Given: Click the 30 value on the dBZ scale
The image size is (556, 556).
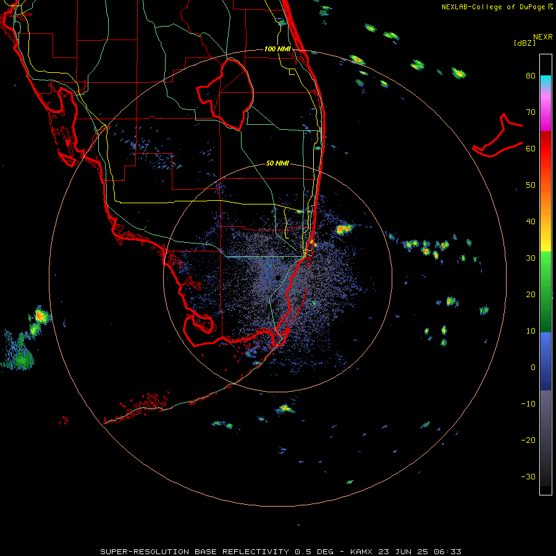Looking at the screenshot, I should [x=531, y=258].
